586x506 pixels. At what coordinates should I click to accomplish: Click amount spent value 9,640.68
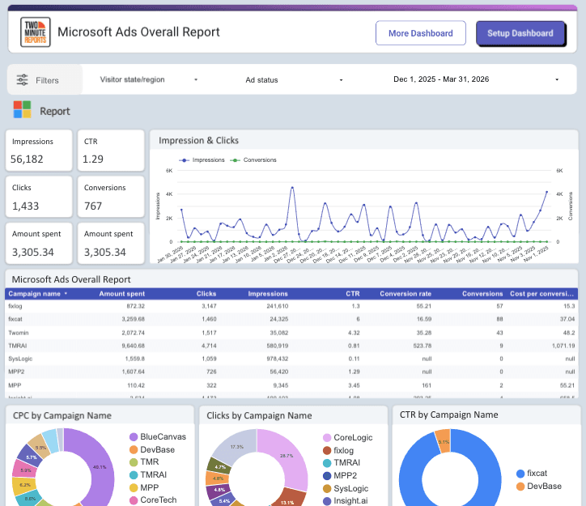pos(133,346)
